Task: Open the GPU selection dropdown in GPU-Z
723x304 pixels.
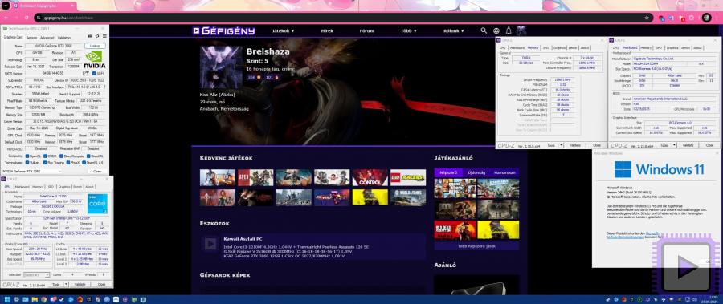Action: click(31, 171)
